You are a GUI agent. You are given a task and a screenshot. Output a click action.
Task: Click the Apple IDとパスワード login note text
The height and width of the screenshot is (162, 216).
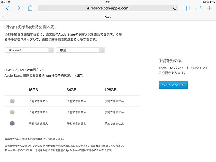pos(183,71)
